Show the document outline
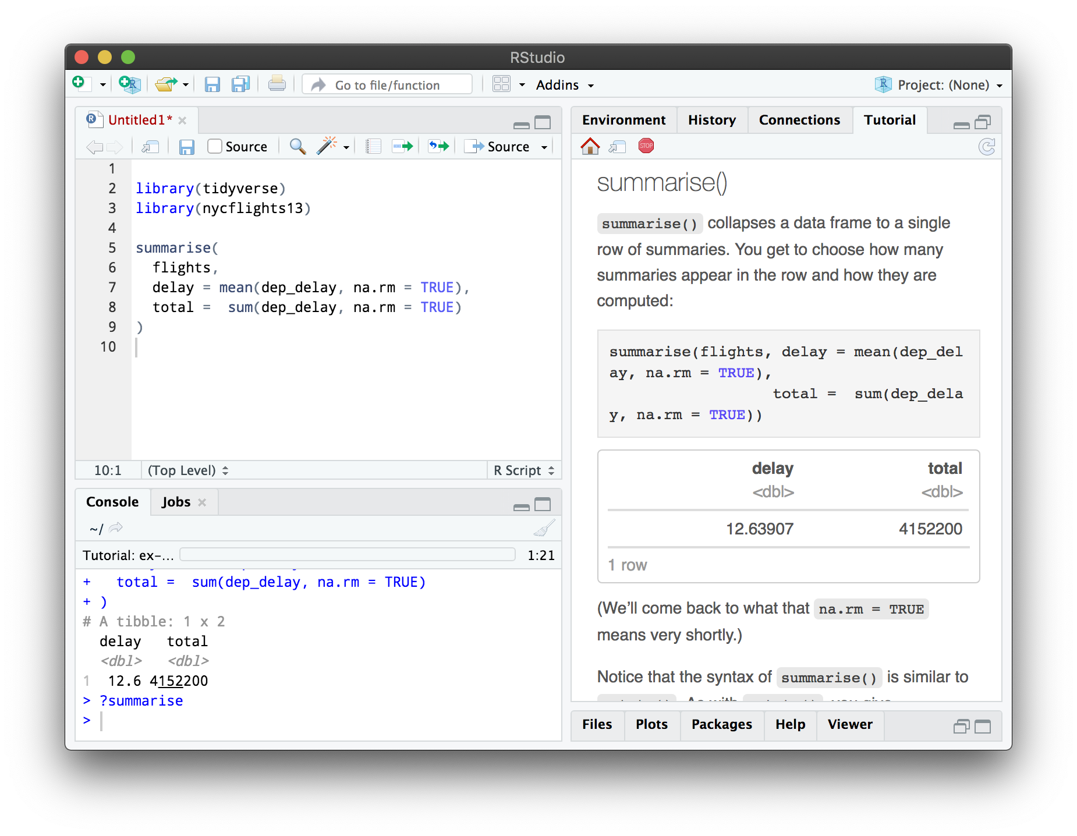This screenshot has height=836, width=1077. [373, 146]
